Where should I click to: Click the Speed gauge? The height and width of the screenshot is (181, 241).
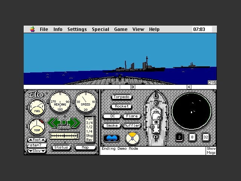(85, 102)
